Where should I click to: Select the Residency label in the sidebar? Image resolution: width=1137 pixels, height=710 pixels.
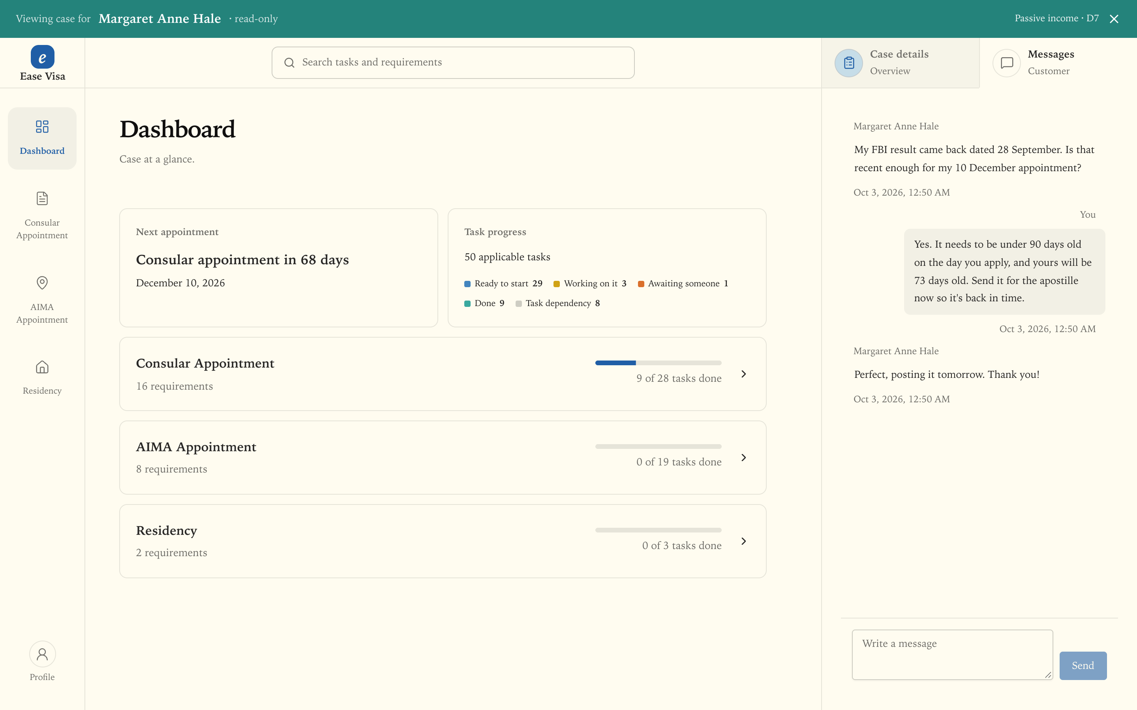[42, 390]
